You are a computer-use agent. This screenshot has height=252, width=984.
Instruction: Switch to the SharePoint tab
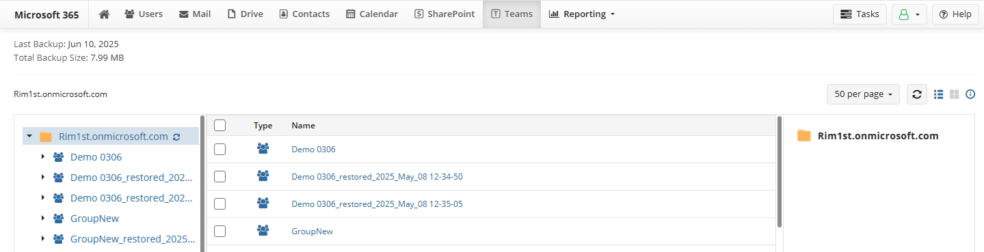click(x=444, y=14)
